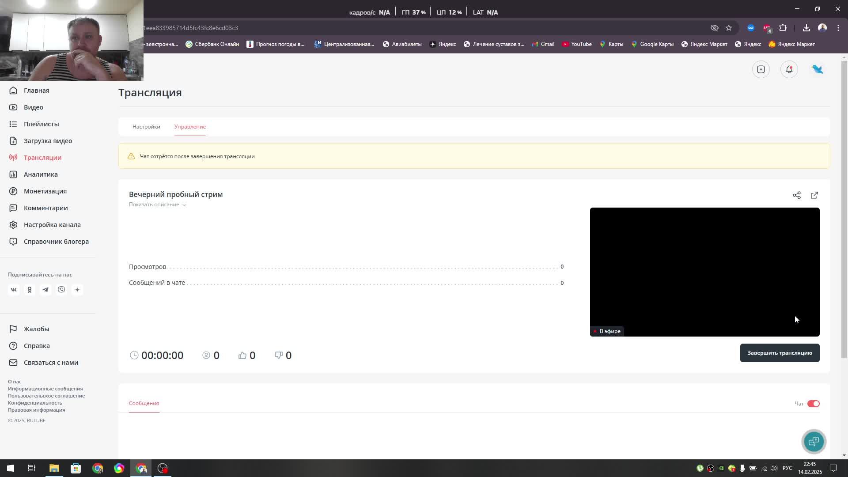Select the Управление tab
Viewport: 848px width, 477px height.
pos(190,127)
